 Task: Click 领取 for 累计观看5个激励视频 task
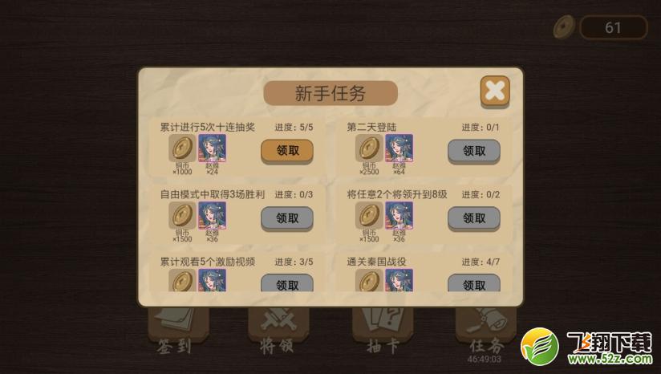pyautogui.click(x=287, y=283)
